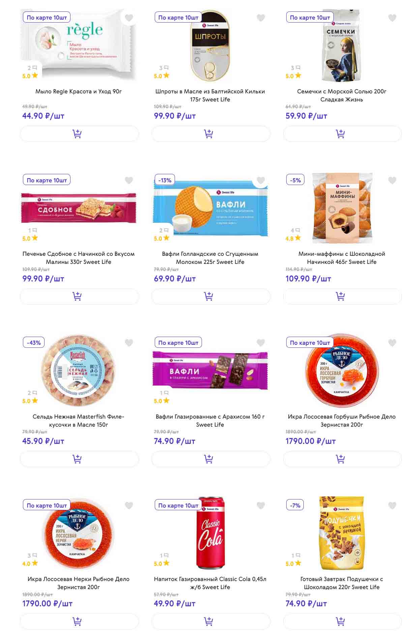Add Regle soap to cart
Screen dimensions: 414x642
[x=79, y=134]
